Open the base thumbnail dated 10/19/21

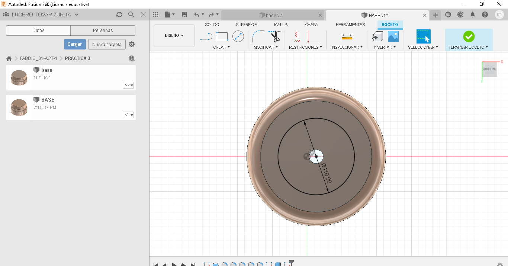19,78
